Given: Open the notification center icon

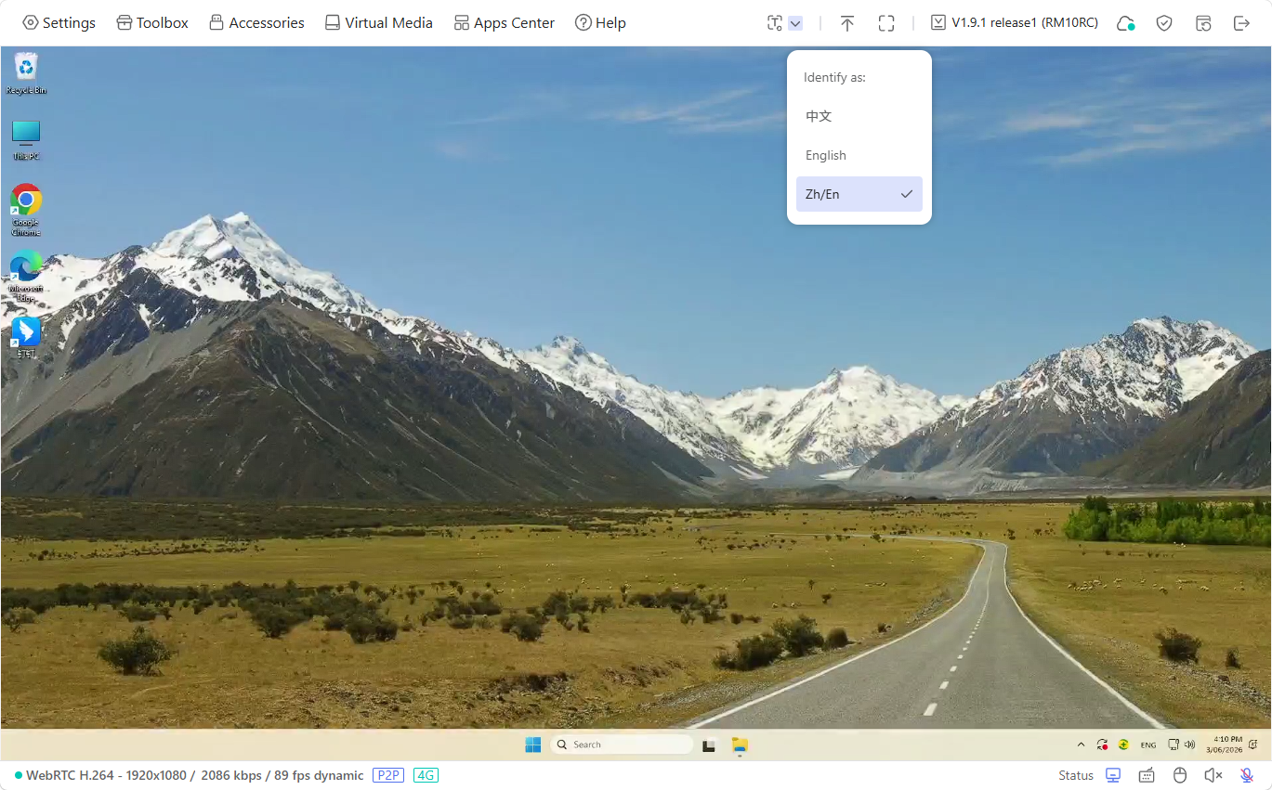Looking at the screenshot, I should coord(1254,745).
